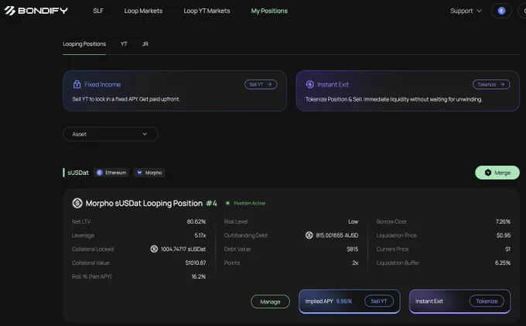The image size is (526, 326).
Task: Switch to the JR tab
Action: (145, 44)
